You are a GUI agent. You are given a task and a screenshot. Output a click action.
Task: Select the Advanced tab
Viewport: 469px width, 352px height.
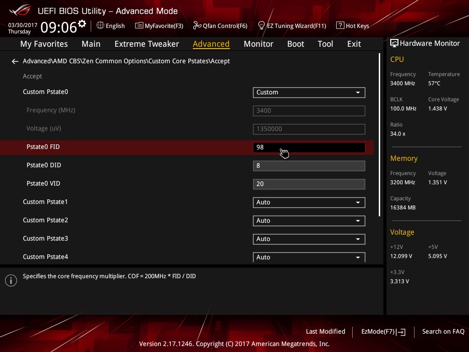(211, 44)
